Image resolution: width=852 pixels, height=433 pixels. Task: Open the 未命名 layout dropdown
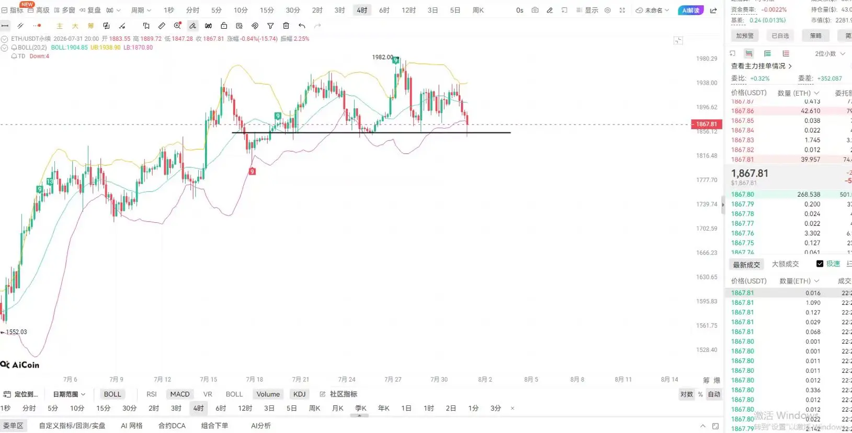[652, 10]
